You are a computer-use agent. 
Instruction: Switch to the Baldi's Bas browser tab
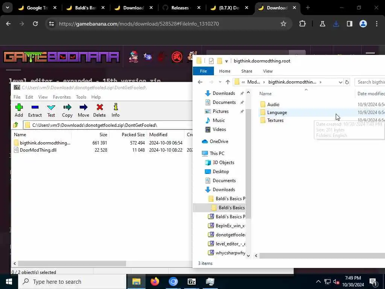click(86, 8)
